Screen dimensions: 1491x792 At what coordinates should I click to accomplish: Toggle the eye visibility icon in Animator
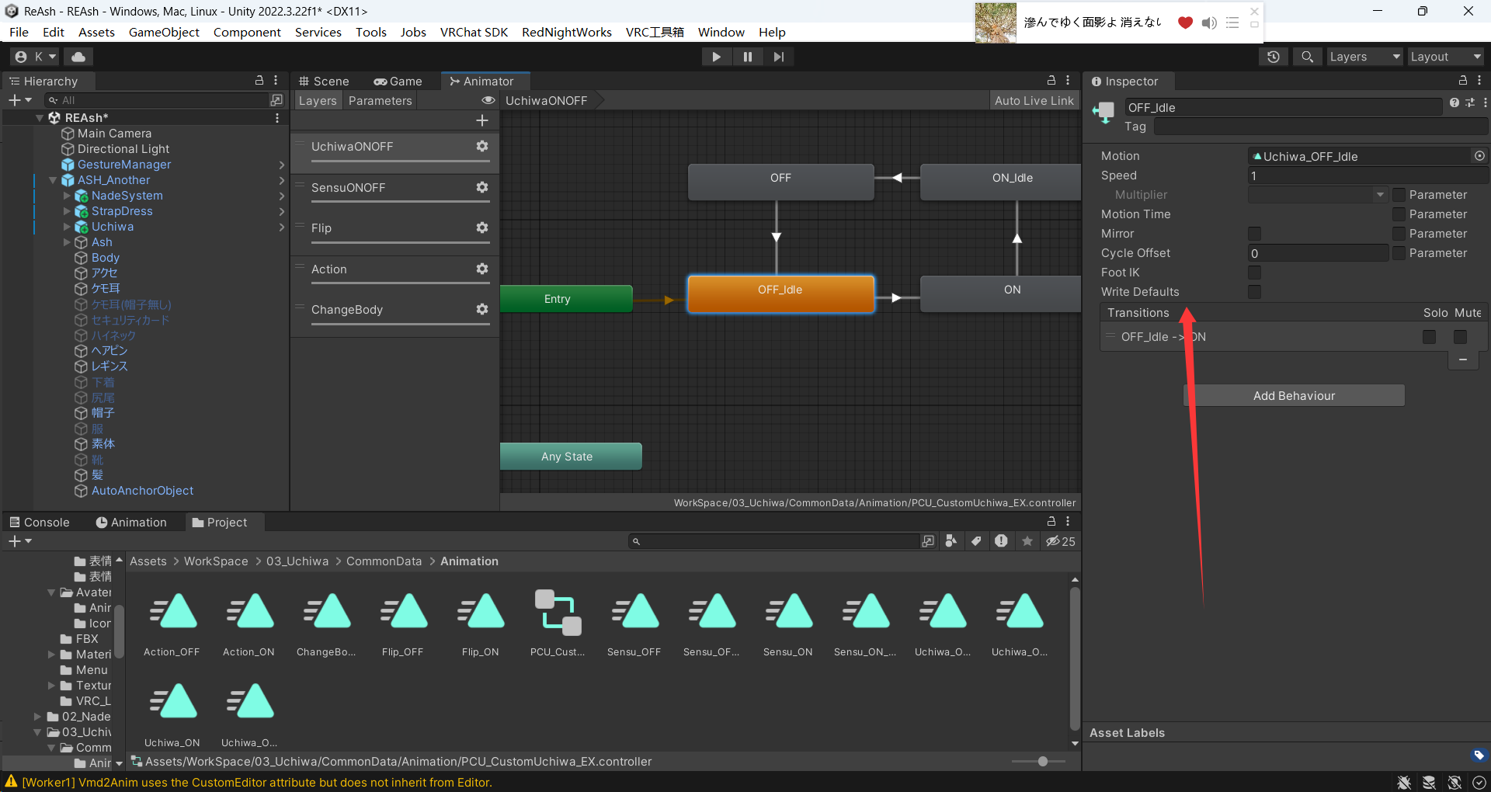[x=488, y=101]
